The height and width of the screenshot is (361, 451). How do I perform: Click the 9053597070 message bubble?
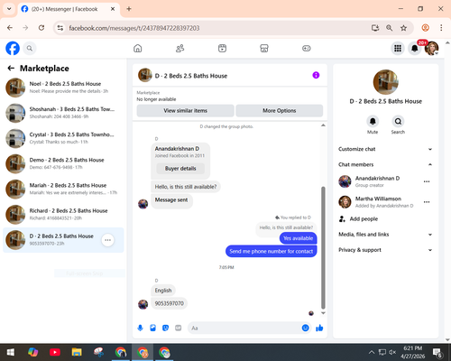point(169,303)
